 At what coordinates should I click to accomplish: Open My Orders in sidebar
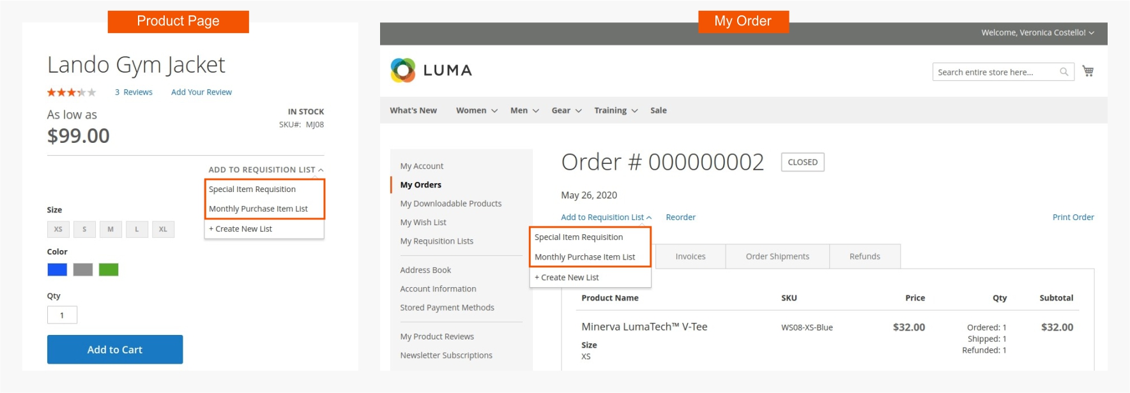(x=420, y=185)
